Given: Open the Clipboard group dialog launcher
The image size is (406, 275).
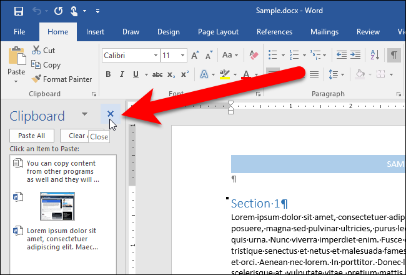Looking at the screenshot, I should tap(94, 94).
